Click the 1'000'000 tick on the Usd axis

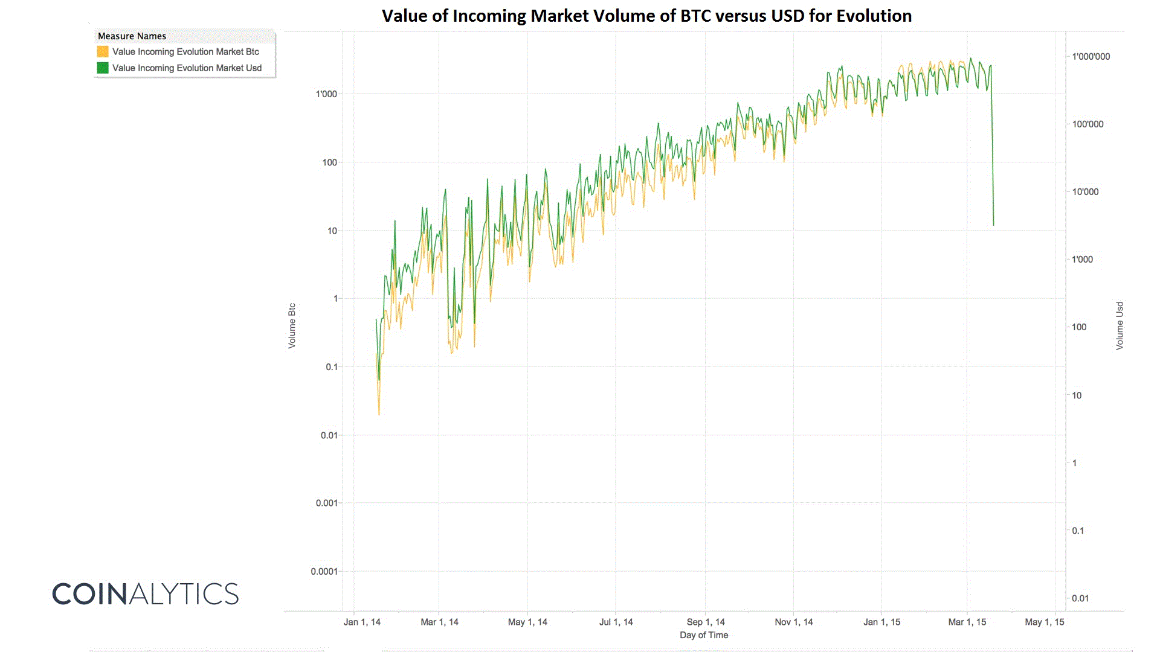[1091, 57]
